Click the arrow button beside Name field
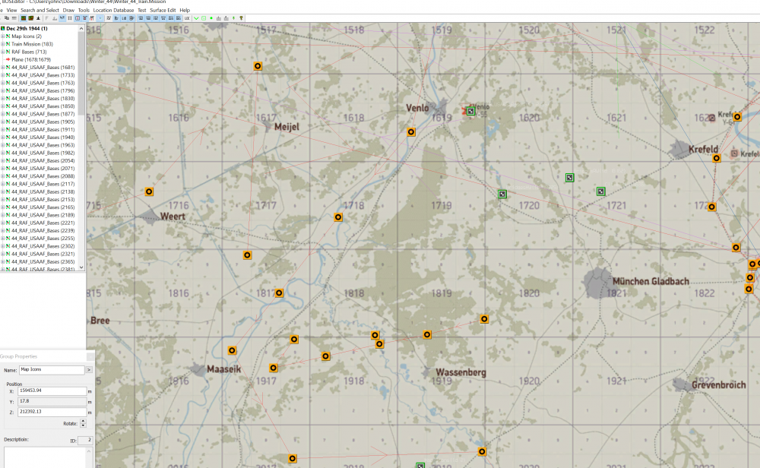 88,370
